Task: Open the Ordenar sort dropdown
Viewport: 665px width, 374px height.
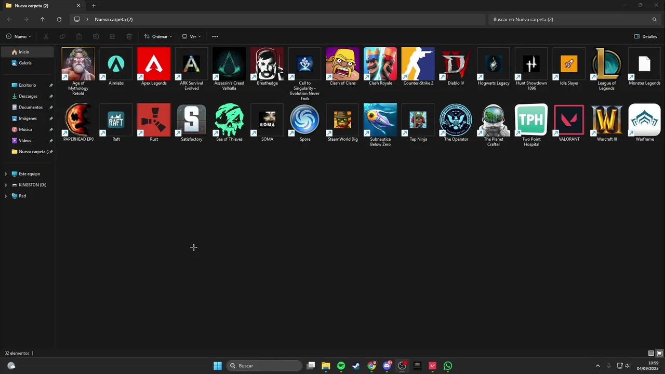Action: tap(158, 36)
